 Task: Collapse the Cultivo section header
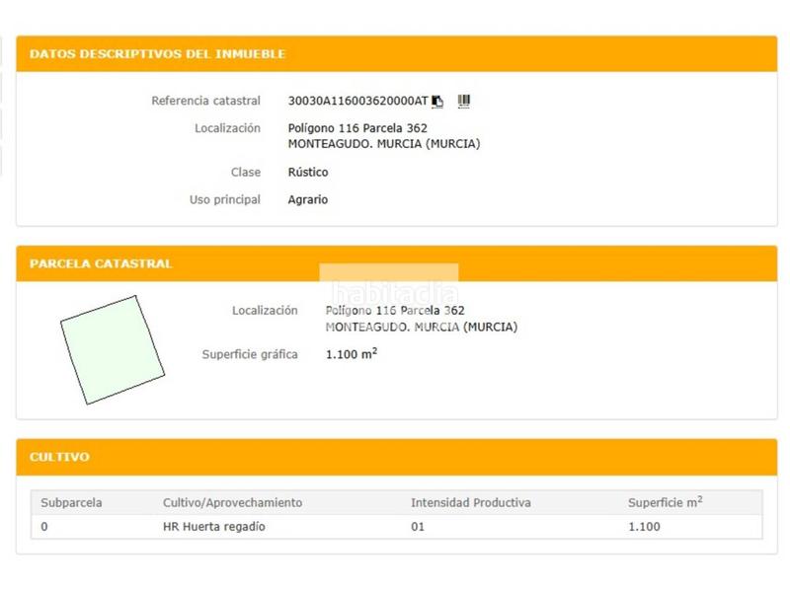coord(60,458)
